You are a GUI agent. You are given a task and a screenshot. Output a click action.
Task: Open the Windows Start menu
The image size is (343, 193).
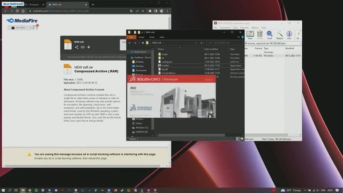(x=3, y=190)
